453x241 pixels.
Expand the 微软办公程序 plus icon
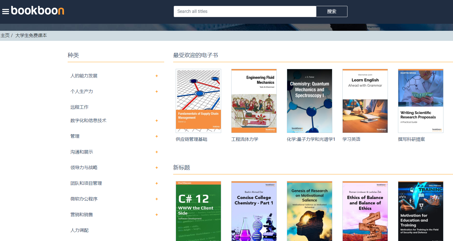(157, 199)
